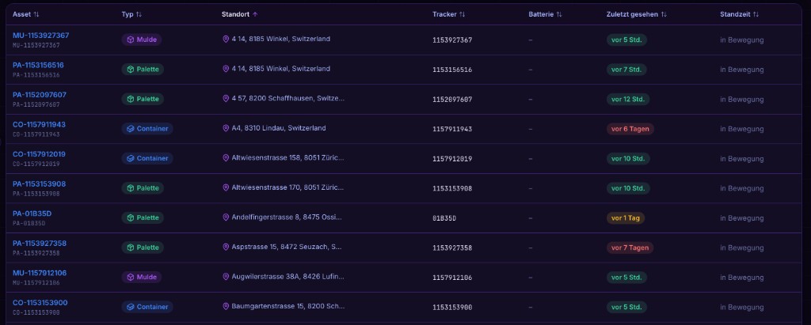Select Altwiesenstrasse 158 location text
Screen dimensions: 811x325
287,157
